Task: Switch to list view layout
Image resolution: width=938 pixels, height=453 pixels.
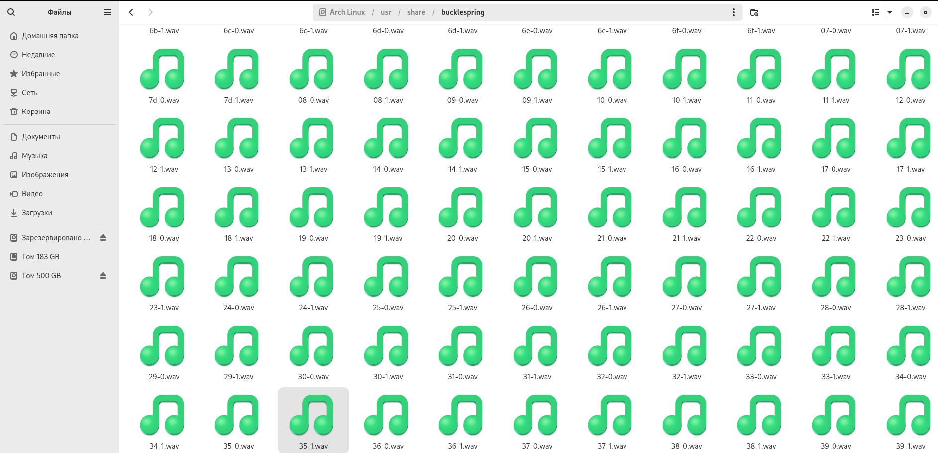Action: 876,12
